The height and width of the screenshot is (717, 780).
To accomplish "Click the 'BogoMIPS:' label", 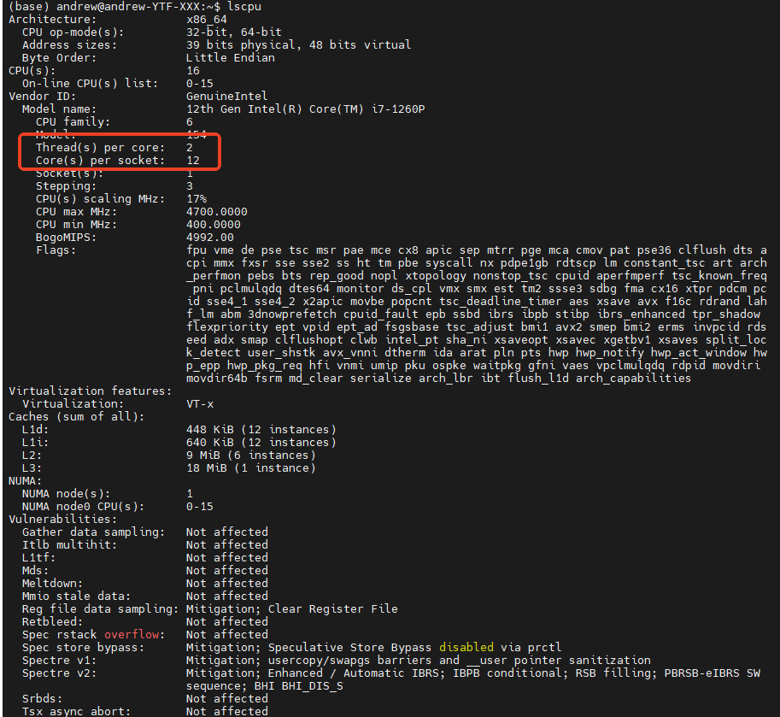I will [x=66, y=238].
